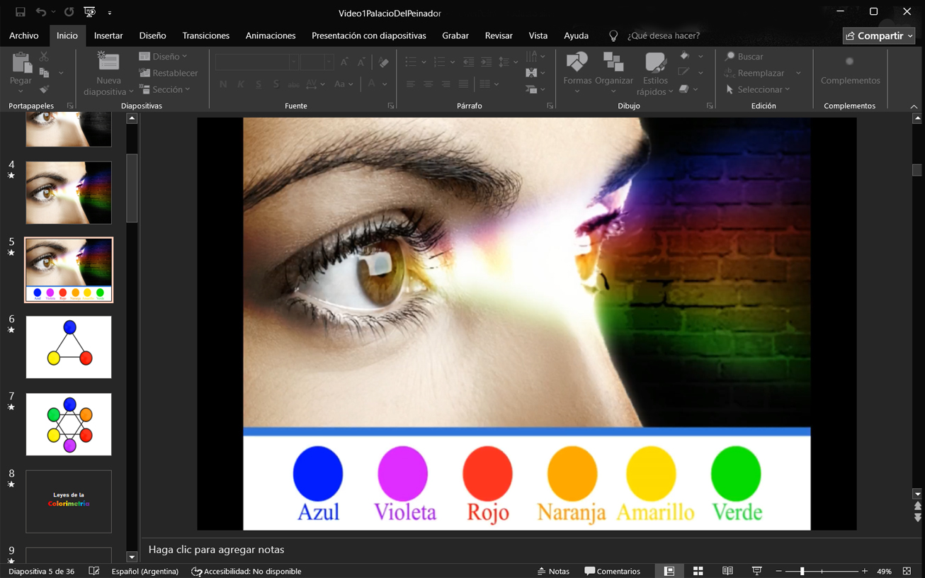
Task: Click the Formas shapes icon
Action: pyautogui.click(x=577, y=62)
